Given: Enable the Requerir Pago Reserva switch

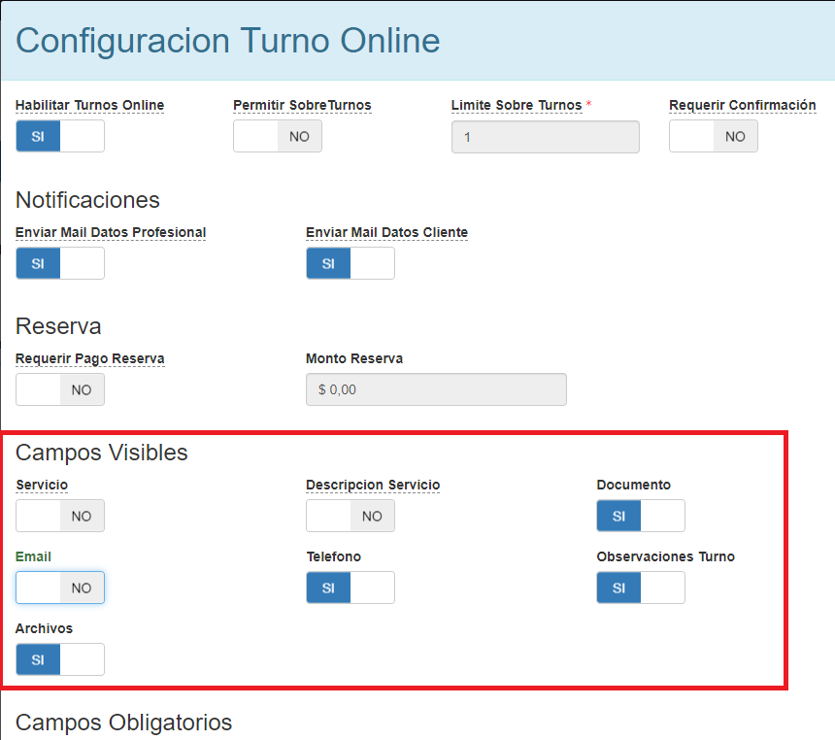Looking at the screenshot, I should tap(59, 389).
